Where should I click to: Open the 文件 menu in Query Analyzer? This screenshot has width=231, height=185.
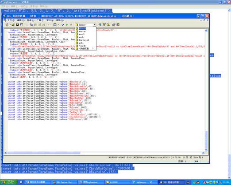(11, 20)
